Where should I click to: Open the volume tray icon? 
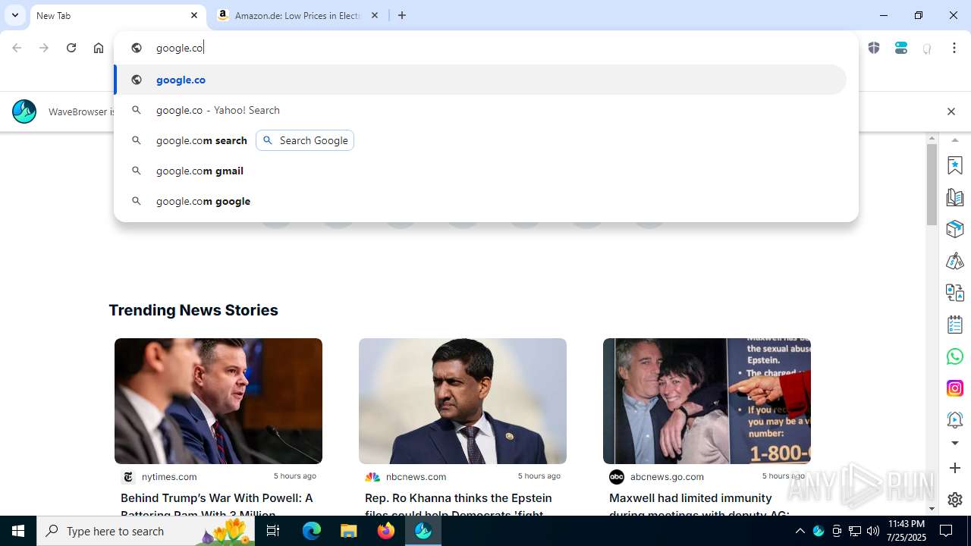(873, 531)
